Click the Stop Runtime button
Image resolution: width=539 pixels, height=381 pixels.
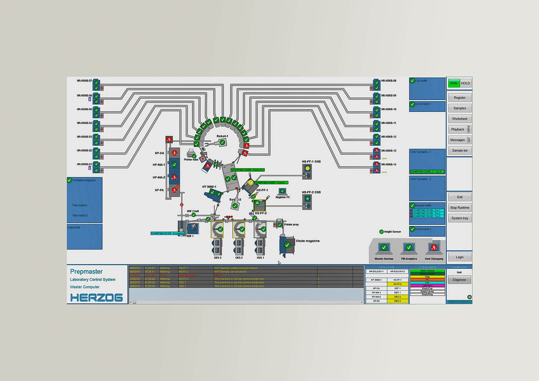(460, 208)
